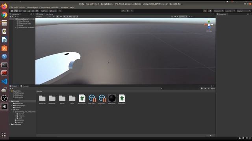Select Plane in the Hierarchy
The width and height of the screenshot is (252, 141).
point(21,25)
